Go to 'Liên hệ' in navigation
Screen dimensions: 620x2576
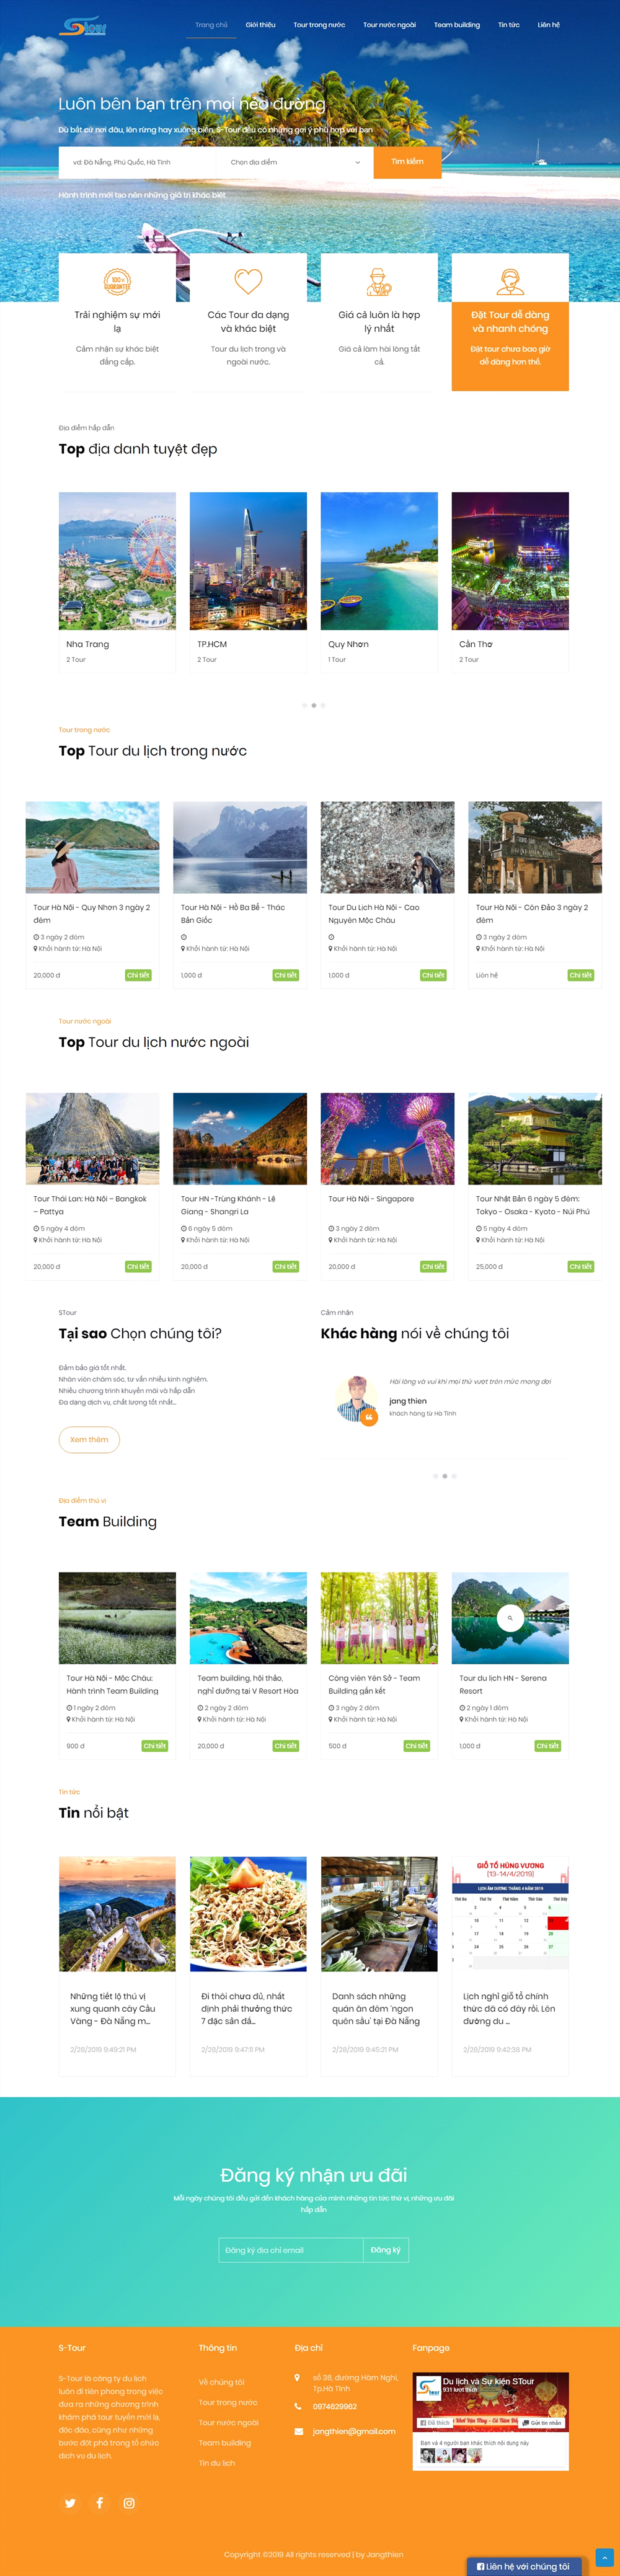(x=549, y=25)
